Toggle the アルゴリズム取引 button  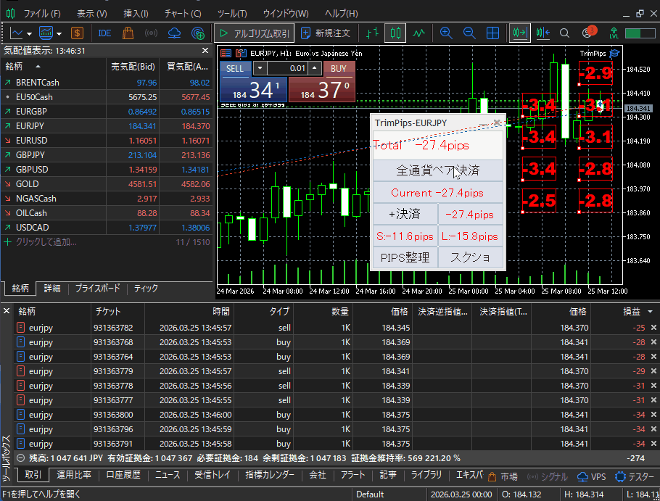click(254, 33)
